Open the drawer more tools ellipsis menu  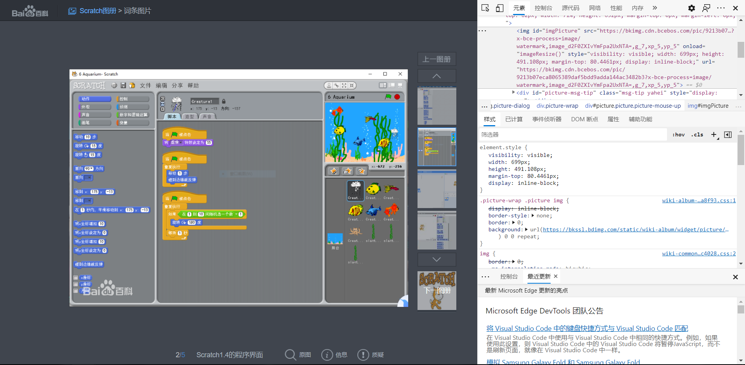tap(485, 277)
